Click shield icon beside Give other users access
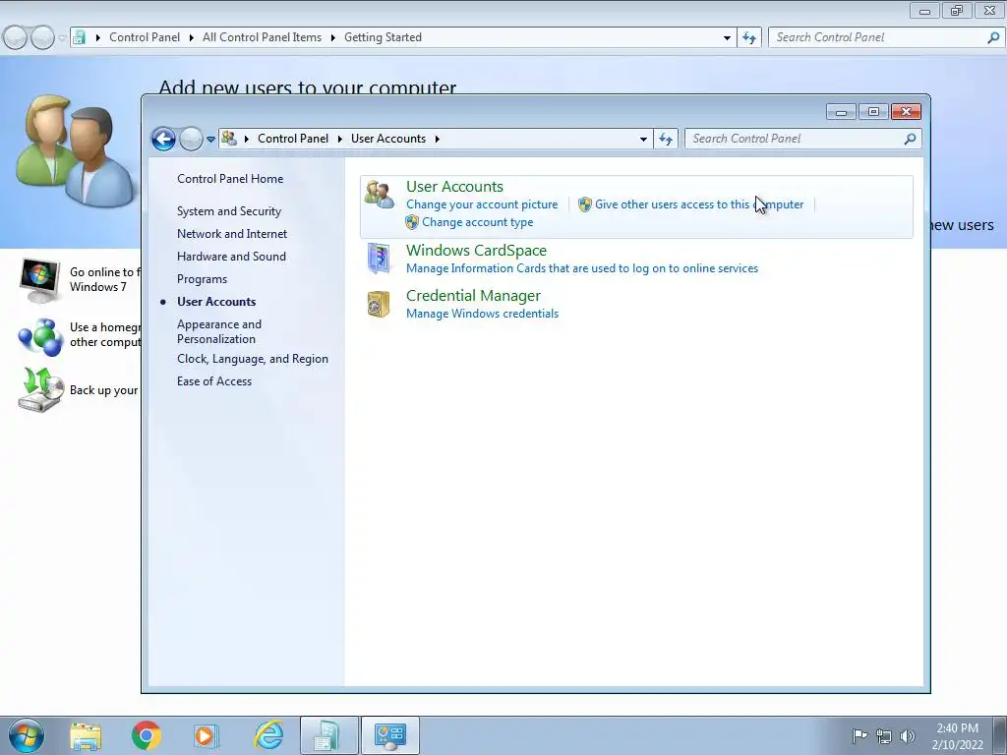The height and width of the screenshot is (755, 1007). click(584, 204)
